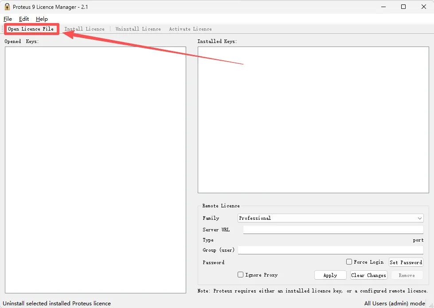
Task: Click inside the Opened Keys list
Action: [x=95, y=170]
